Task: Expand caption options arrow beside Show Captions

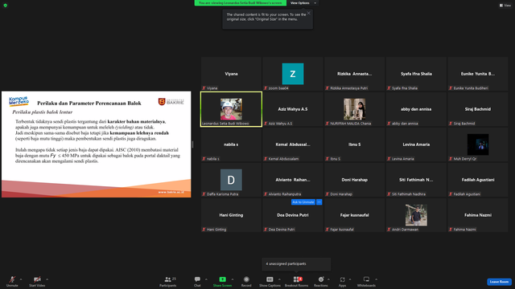Action: (x=279, y=279)
